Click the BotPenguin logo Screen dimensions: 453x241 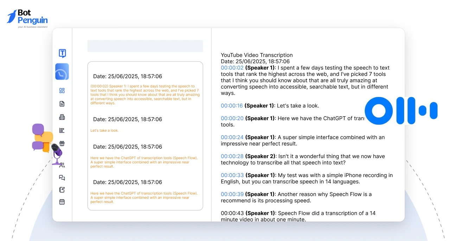pos(26,15)
